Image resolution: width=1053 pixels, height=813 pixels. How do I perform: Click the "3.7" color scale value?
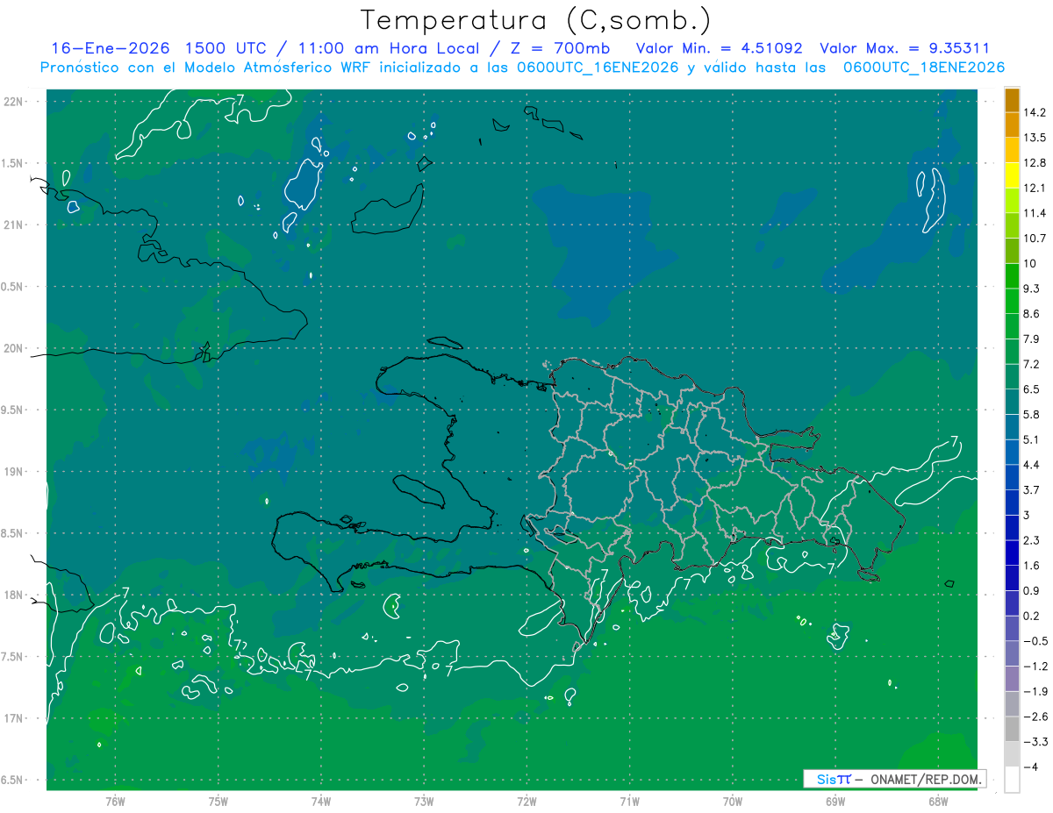coord(1032,490)
